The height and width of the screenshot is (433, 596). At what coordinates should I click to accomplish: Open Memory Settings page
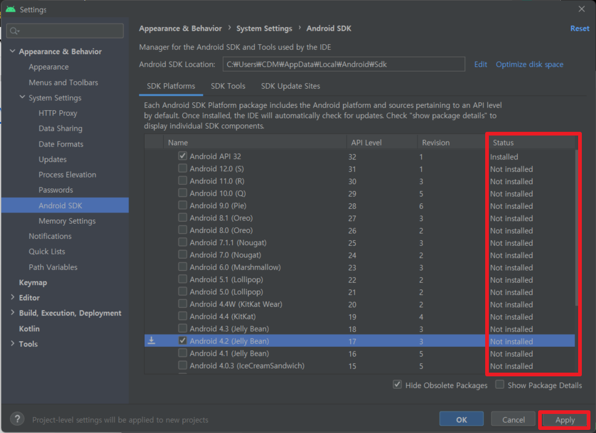coord(67,221)
